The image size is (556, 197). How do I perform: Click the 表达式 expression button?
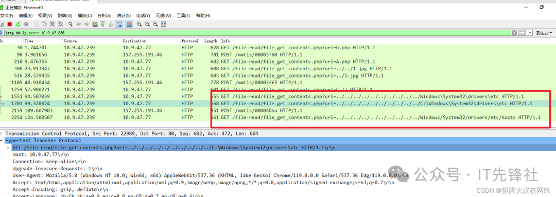(544, 33)
